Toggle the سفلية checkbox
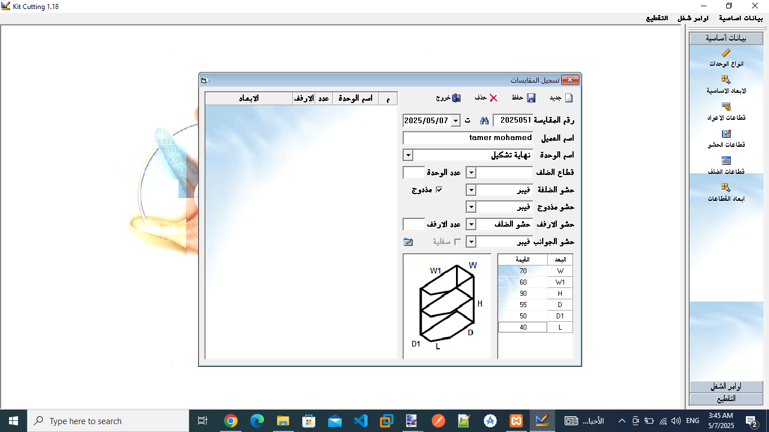769x432 pixels. (x=457, y=242)
